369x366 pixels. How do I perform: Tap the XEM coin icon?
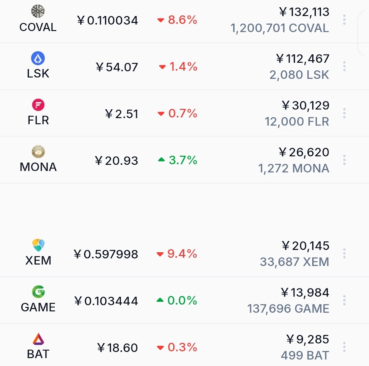[38, 245]
